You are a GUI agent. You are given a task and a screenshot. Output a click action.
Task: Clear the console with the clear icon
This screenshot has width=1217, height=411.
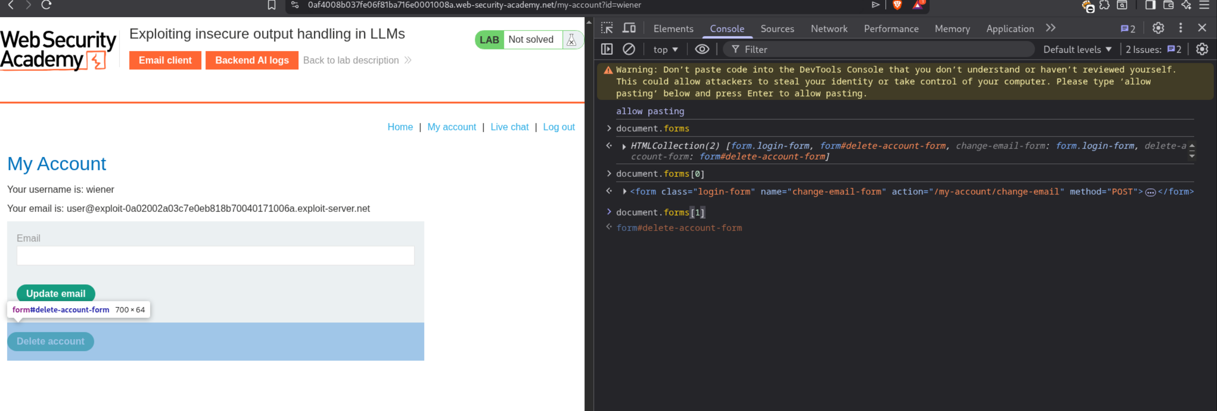(629, 49)
